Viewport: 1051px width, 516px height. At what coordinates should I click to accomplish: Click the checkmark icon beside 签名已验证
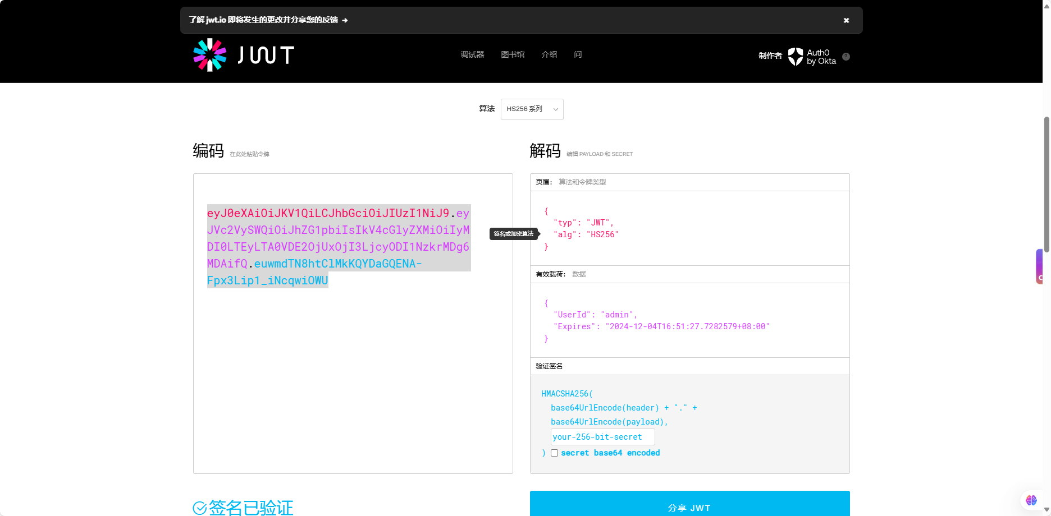pyautogui.click(x=199, y=508)
